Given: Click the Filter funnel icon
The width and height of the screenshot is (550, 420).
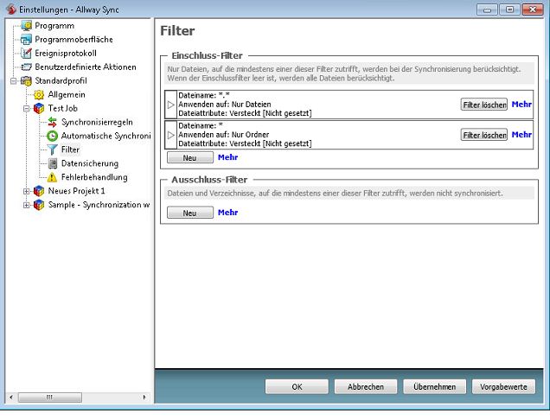Looking at the screenshot, I should tap(53, 150).
